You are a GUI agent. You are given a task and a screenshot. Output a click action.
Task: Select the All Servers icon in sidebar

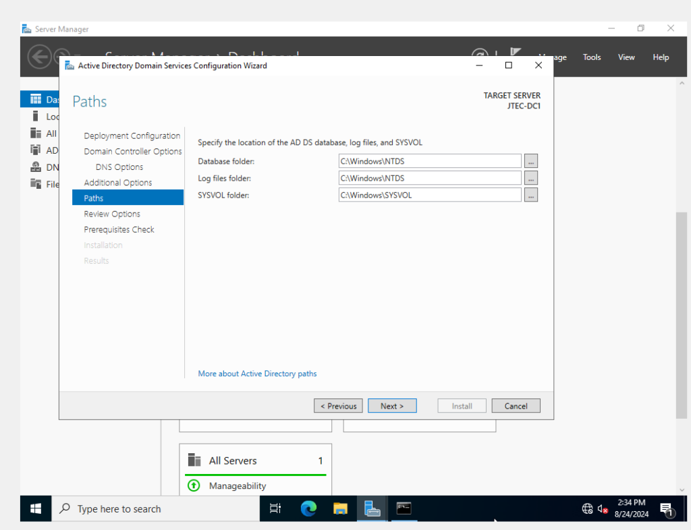(x=36, y=133)
